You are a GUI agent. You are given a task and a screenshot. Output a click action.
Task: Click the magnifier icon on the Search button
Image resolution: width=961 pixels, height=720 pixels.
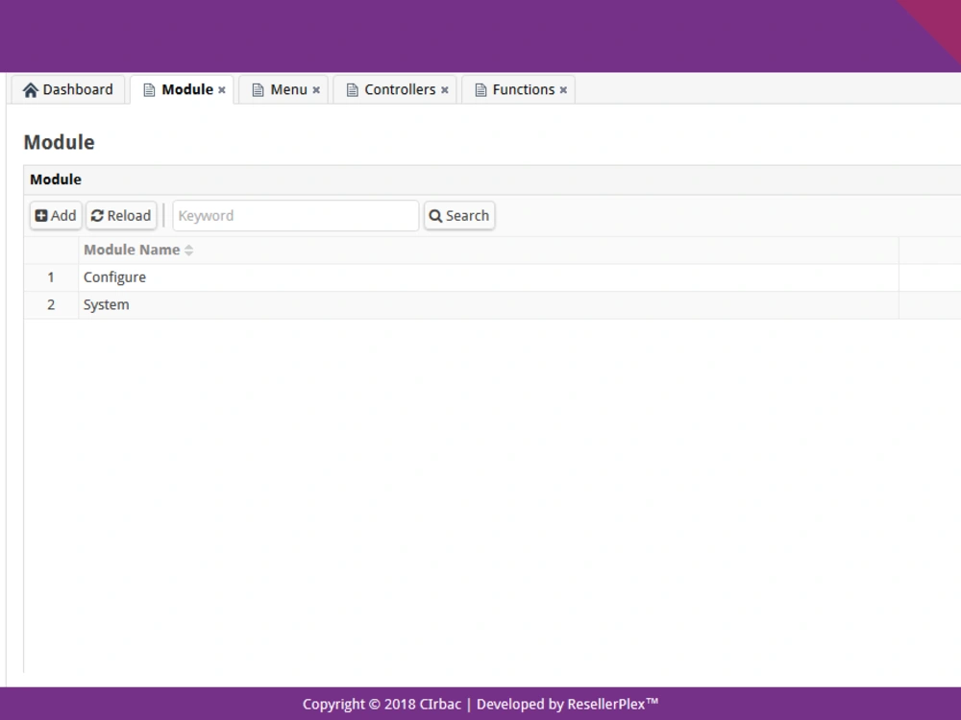point(436,215)
